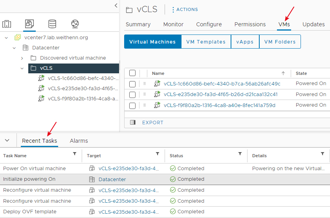The width and height of the screenshot is (330, 218).
Task: Switch to the Updates tab
Action: click(x=313, y=24)
